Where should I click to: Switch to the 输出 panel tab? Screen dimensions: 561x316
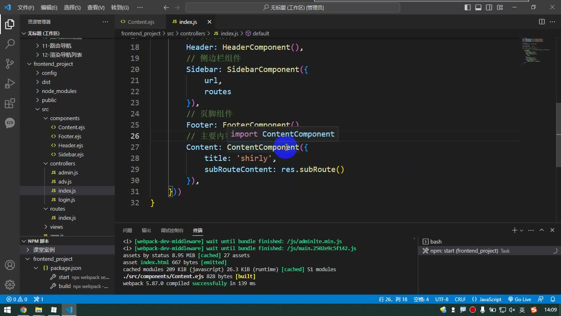coord(146,230)
